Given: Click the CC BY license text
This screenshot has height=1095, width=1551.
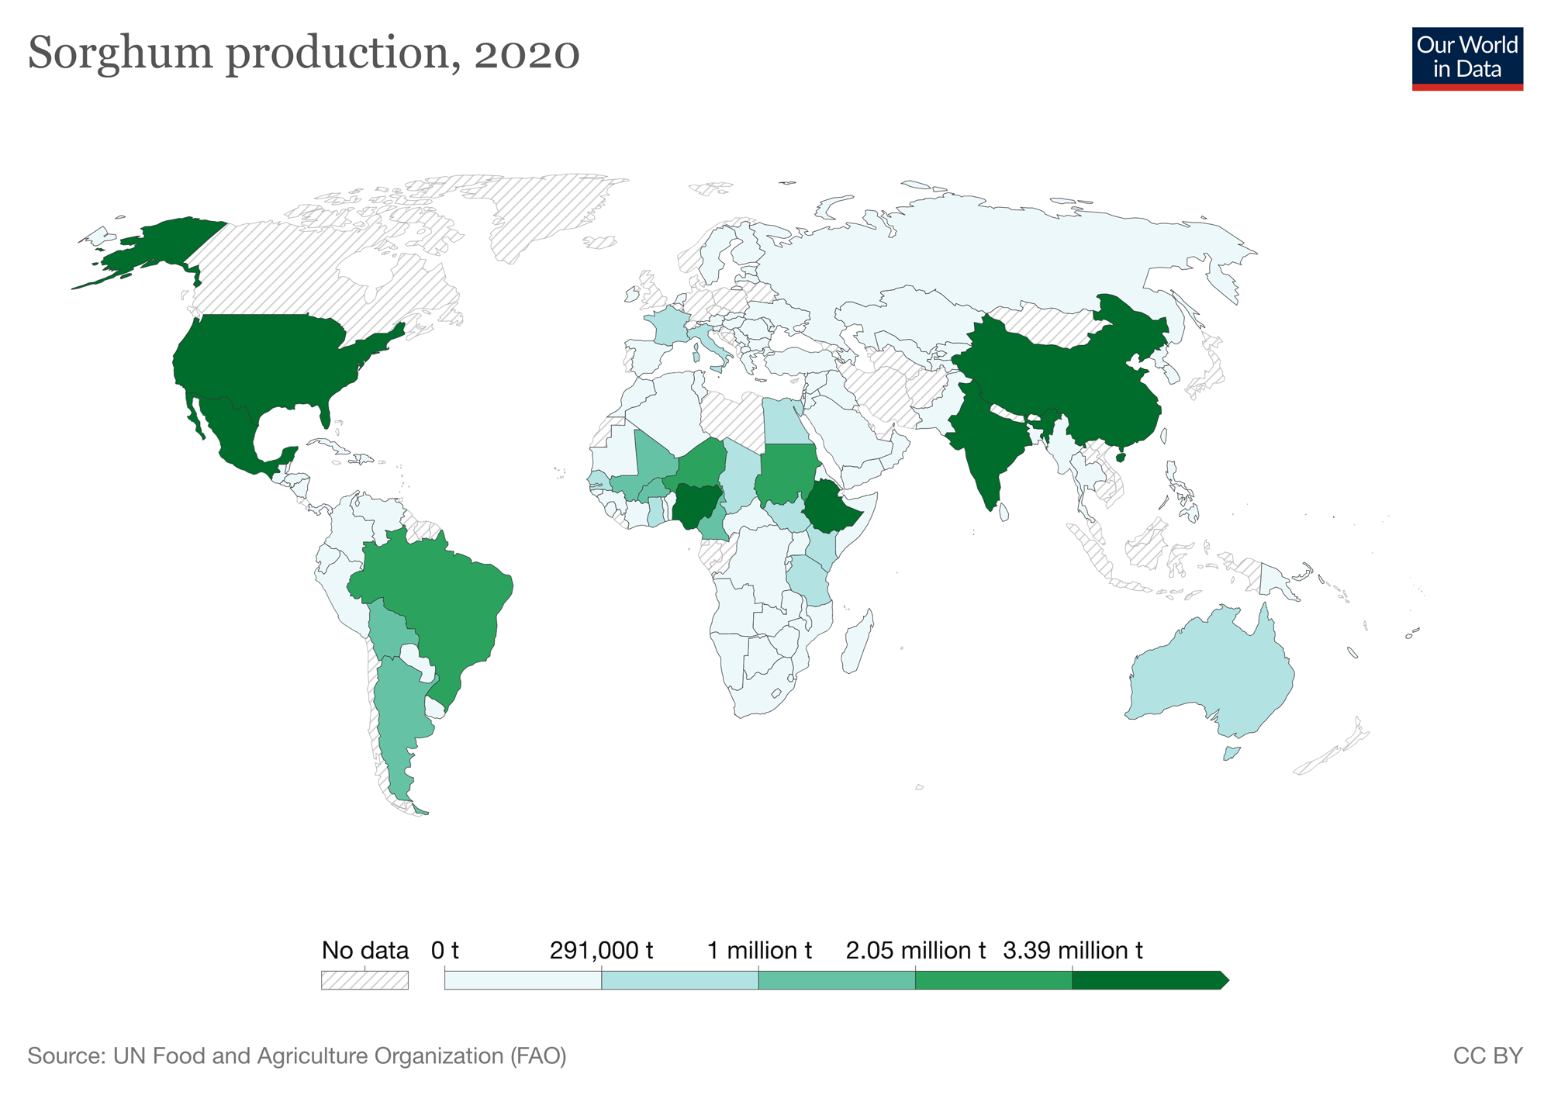Looking at the screenshot, I should [1487, 1055].
